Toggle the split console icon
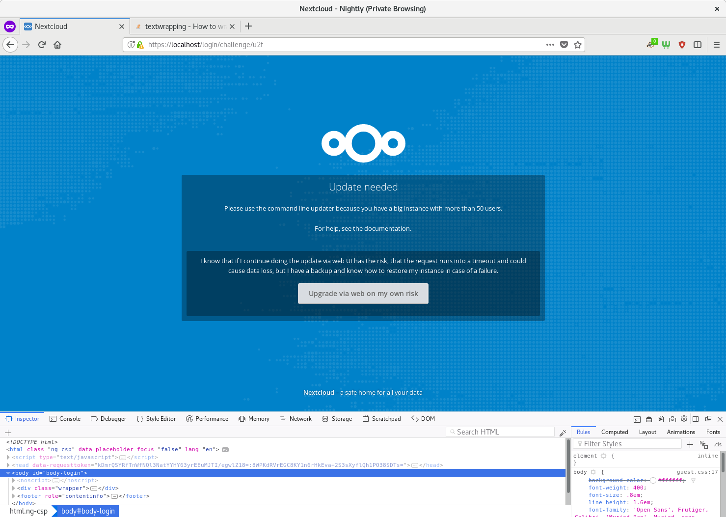The height and width of the screenshot is (517, 726). [637, 419]
